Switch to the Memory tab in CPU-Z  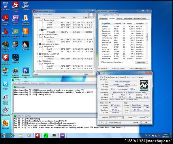point(122,77)
